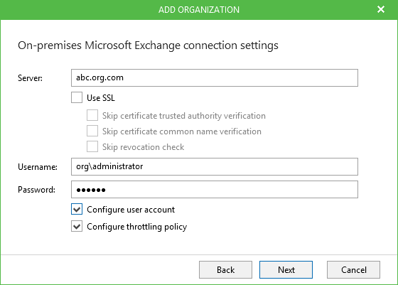Enable the Use SSL checkbox

coord(77,97)
